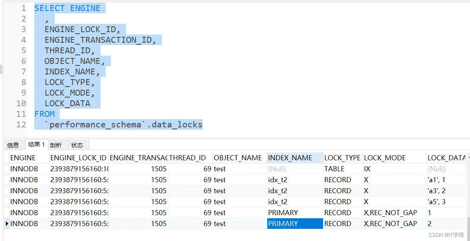Click LOCK_TYPE on editor line 8
This screenshot has height=241, width=470.
tap(67, 82)
